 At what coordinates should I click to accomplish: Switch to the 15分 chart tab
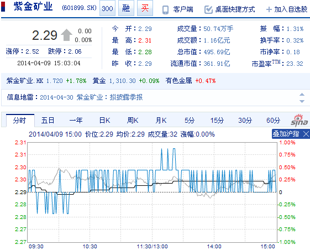click(217, 121)
